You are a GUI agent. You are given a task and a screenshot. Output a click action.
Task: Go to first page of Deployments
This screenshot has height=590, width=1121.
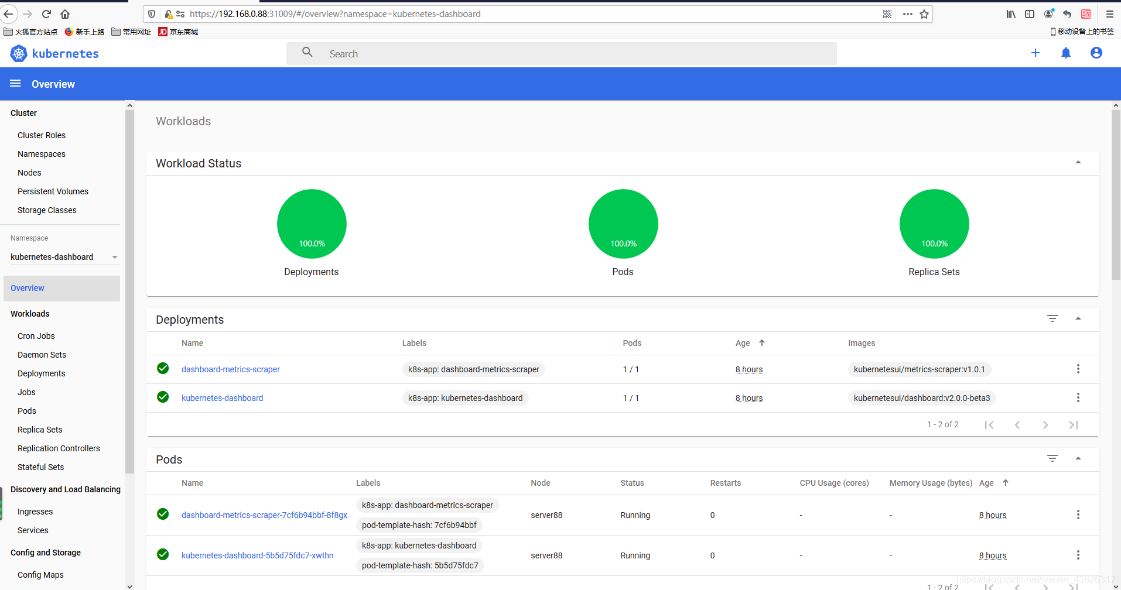989,425
